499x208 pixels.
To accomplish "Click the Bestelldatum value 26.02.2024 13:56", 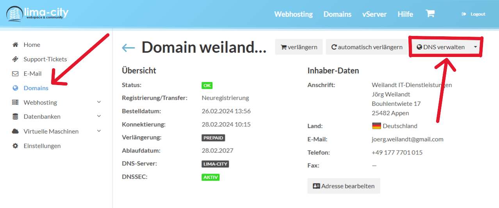I will [x=226, y=111].
